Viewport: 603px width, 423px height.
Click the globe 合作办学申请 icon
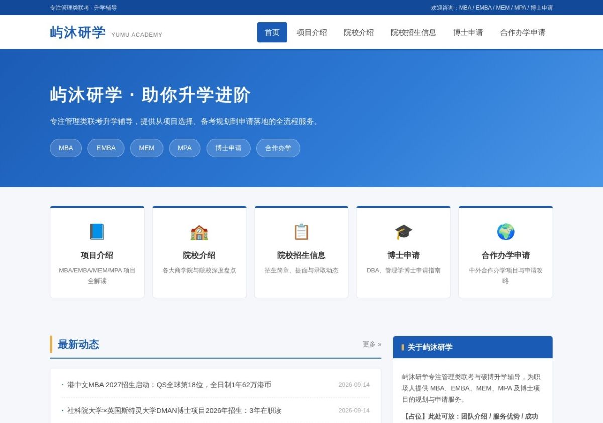(506, 232)
